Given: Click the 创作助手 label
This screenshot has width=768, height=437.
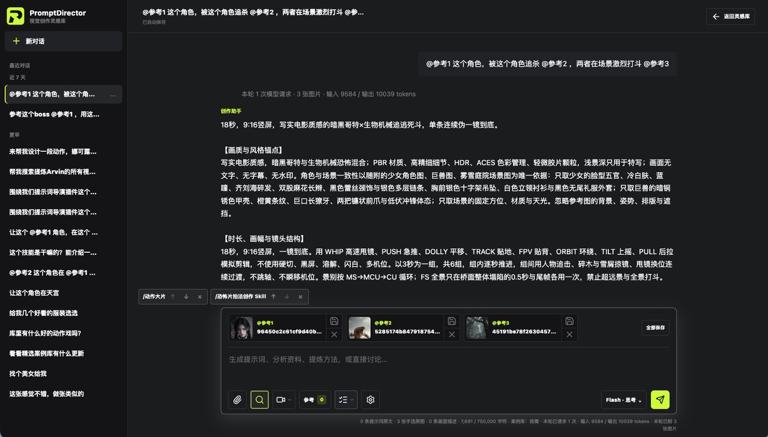Looking at the screenshot, I should point(230,111).
